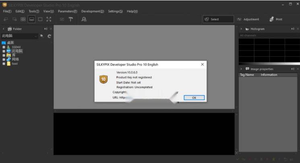The width and height of the screenshot is (300, 163).
Task: Expand the SSDAX tree node
Action: 4,47
